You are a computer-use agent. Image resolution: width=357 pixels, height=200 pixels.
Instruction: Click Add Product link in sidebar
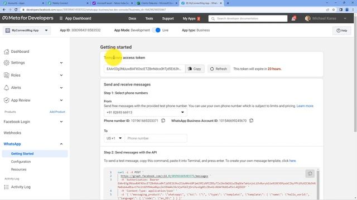click(57, 112)
